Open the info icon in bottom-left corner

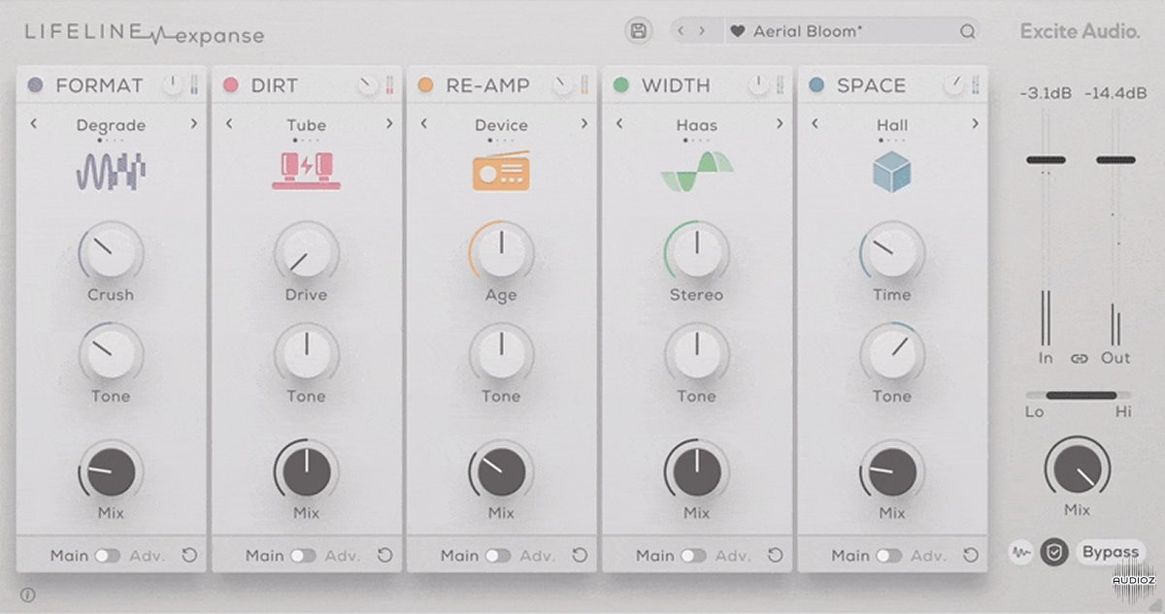tap(27, 596)
